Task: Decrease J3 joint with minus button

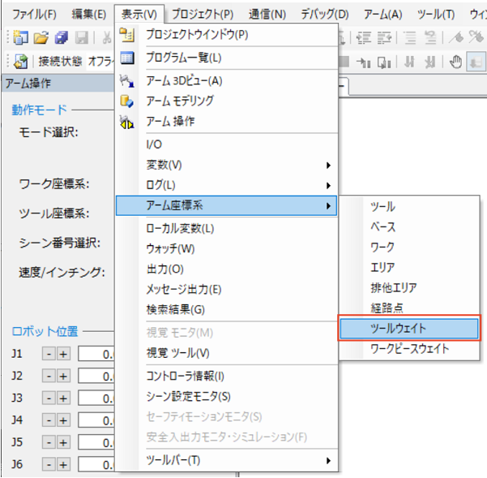Action: point(49,398)
